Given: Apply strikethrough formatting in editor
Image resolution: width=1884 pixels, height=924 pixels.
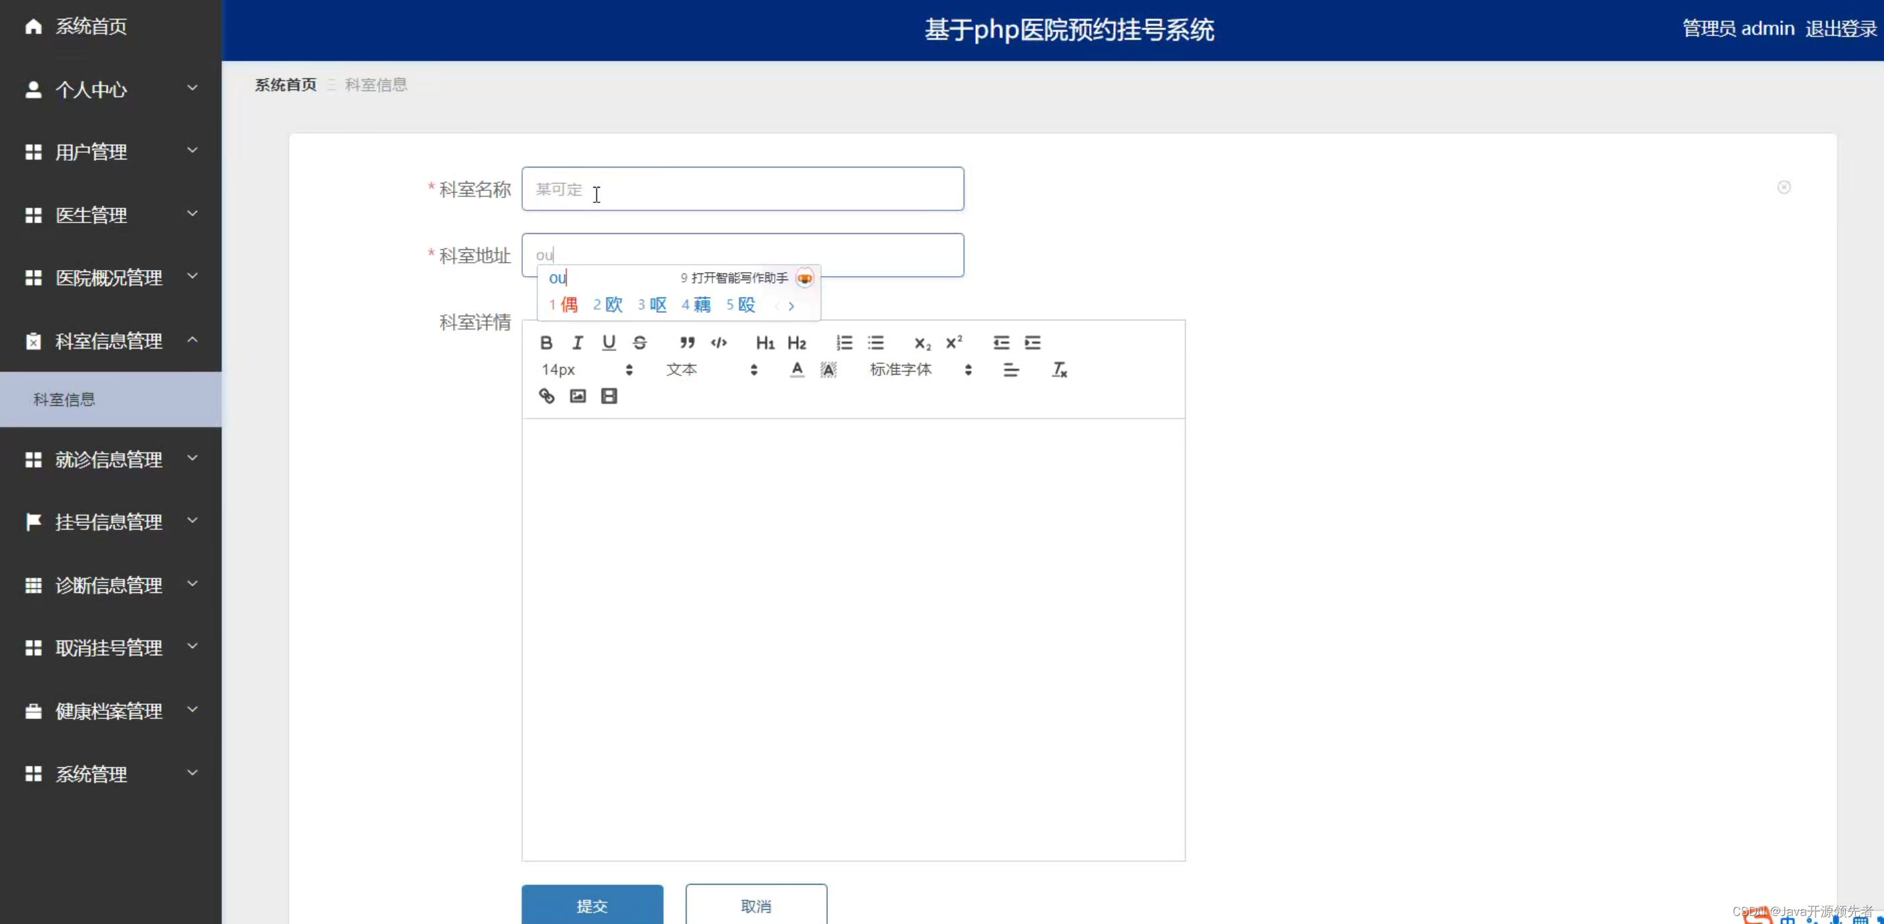Looking at the screenshot, I should pos(640,343).
